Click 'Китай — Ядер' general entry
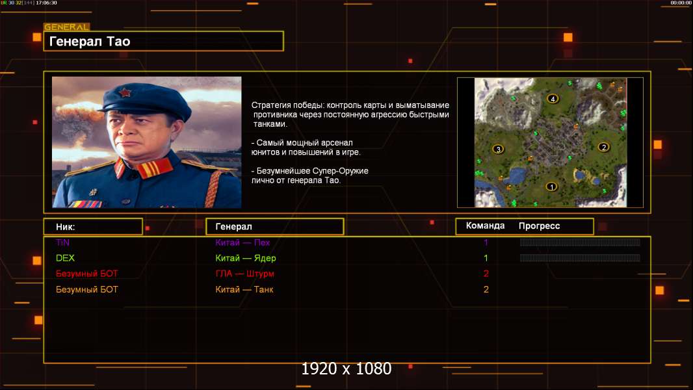This screenshot has width=693, height=390. [246, 258]
